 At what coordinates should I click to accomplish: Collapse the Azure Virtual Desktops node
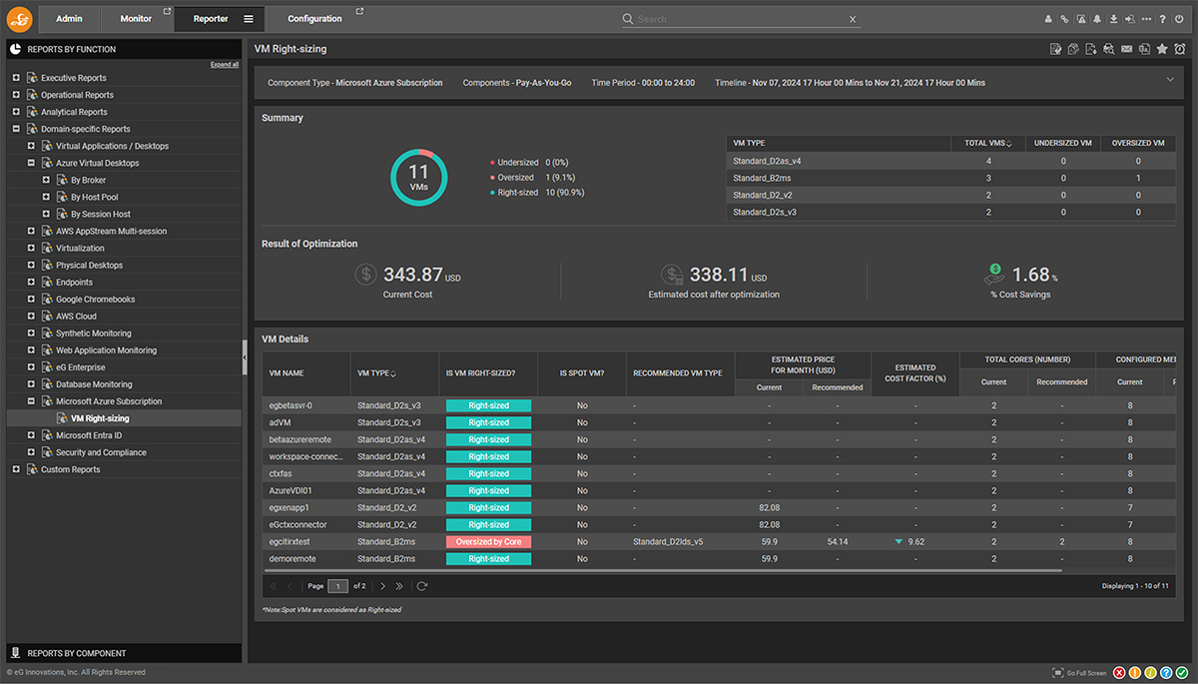pyautogui.click(x=31, y=163)
